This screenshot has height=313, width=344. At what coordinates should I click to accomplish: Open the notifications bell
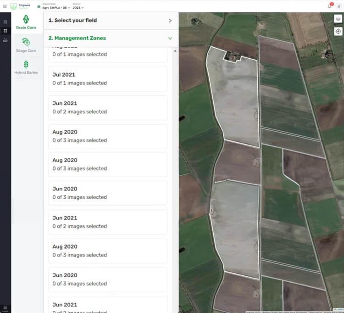[x=329, y=6]
